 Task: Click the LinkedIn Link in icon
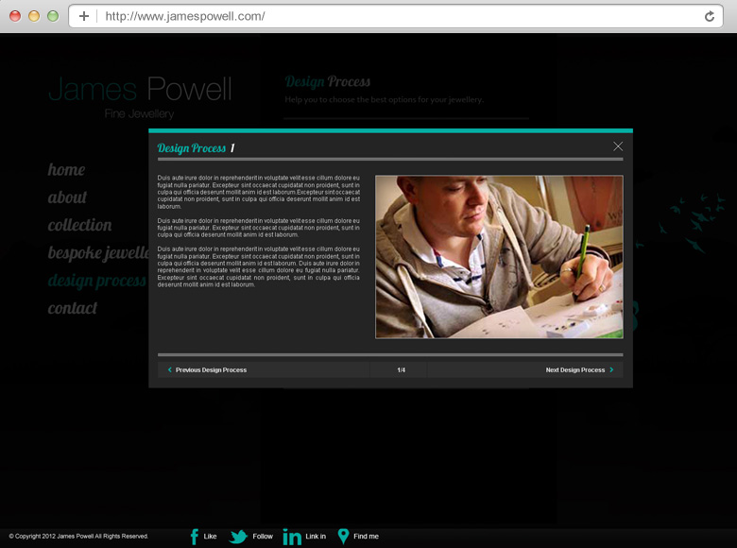292,537
